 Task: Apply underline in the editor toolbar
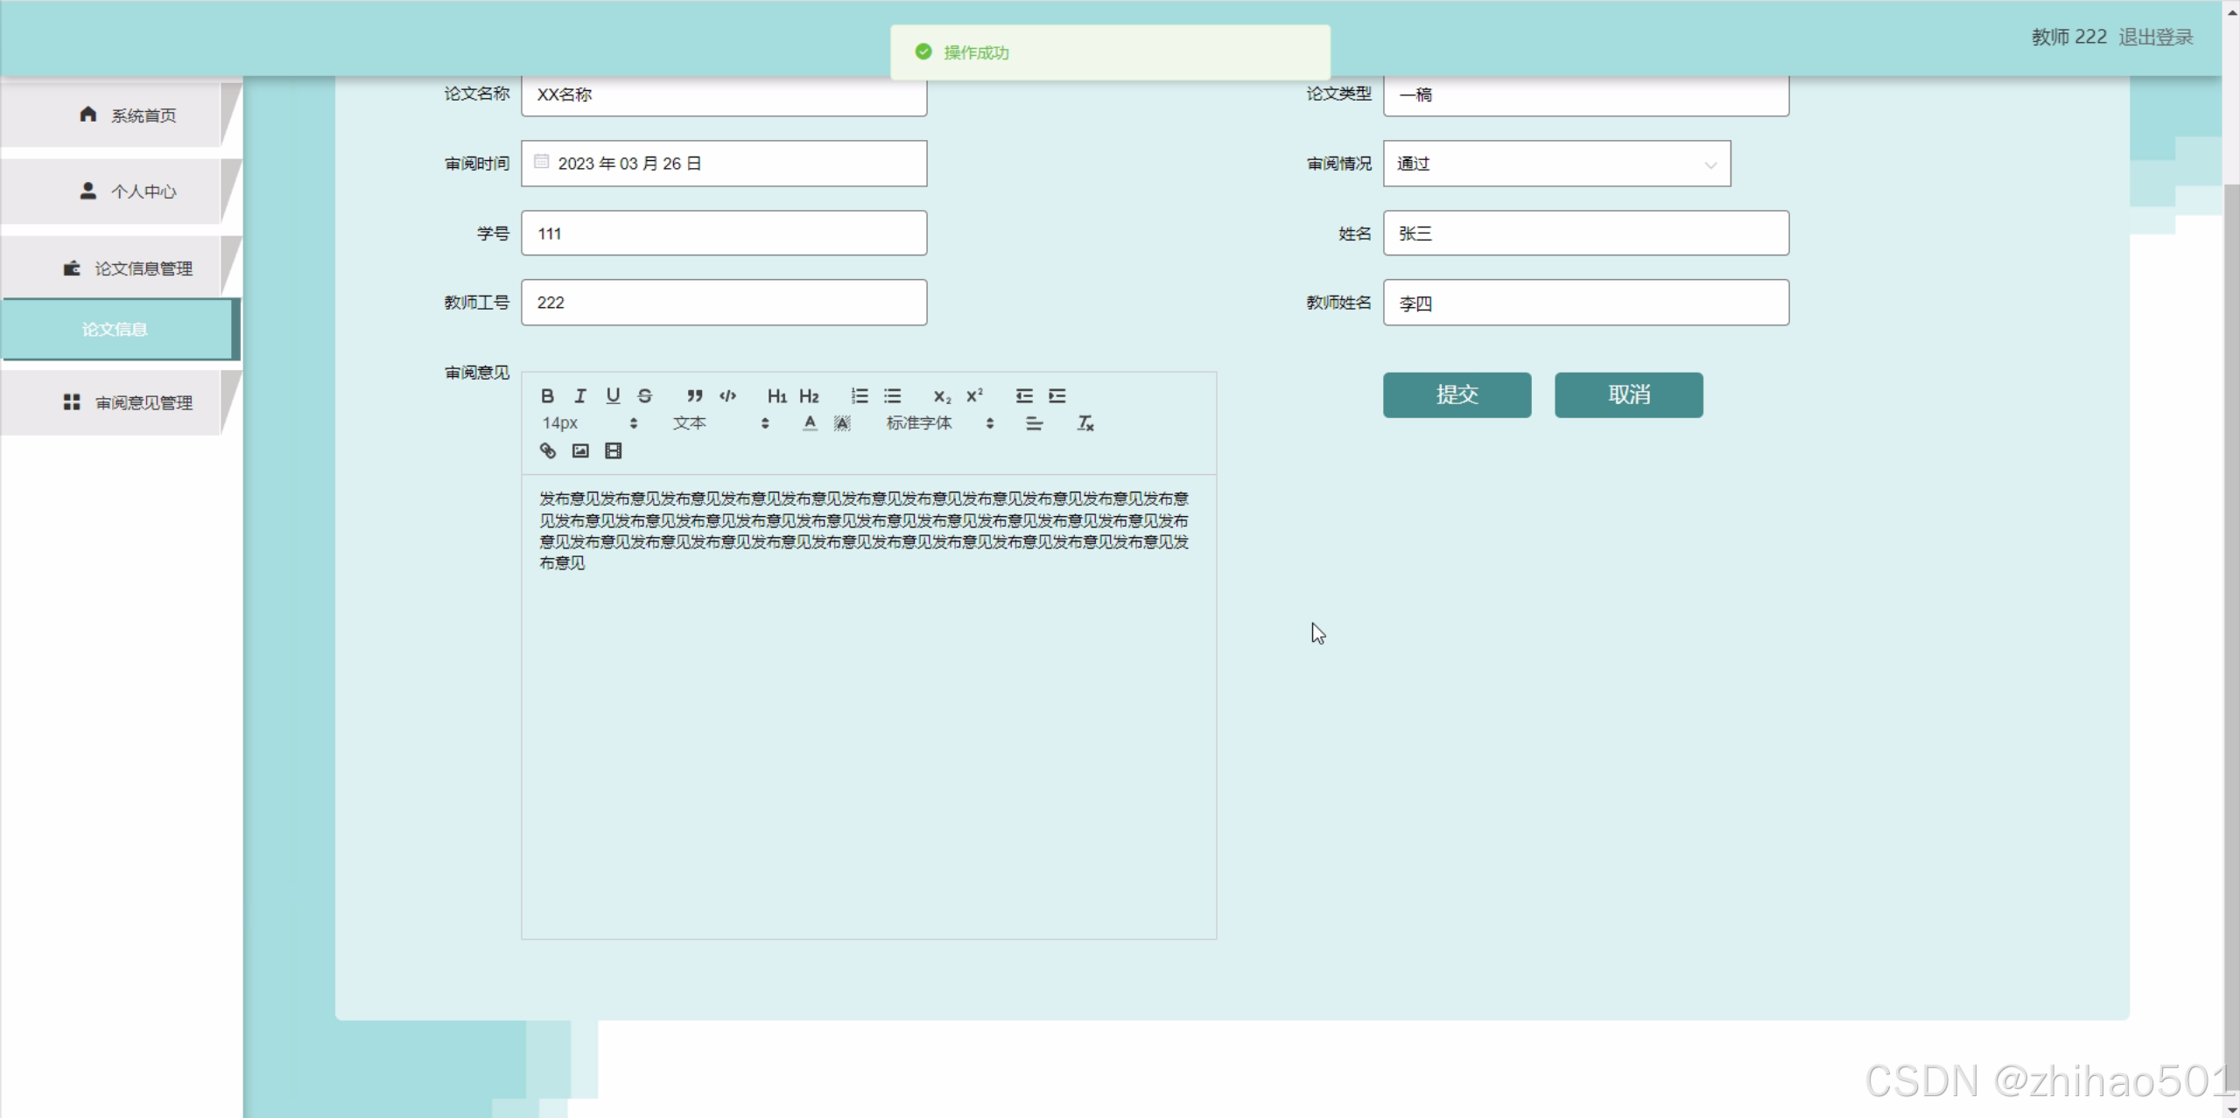click(613, 396)
